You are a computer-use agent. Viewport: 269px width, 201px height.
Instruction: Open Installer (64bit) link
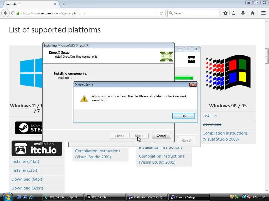point(25,161)
